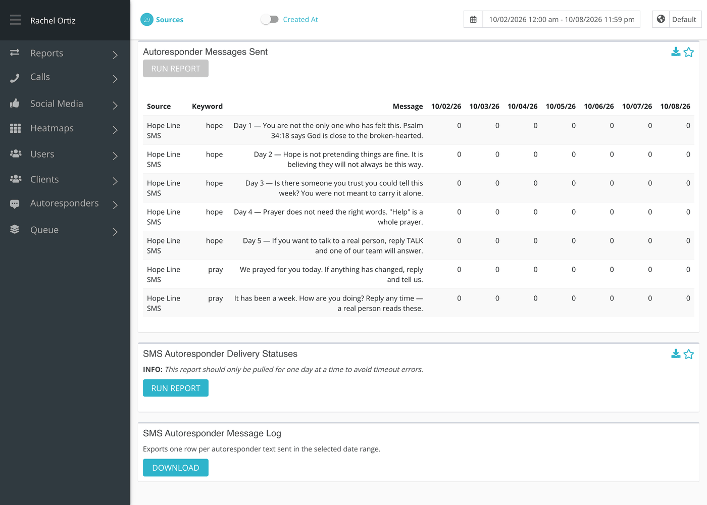Expand the Social Media submenu chevron
Screen dimensions: 707x505
pyautogui.click(x=115, y=105)
